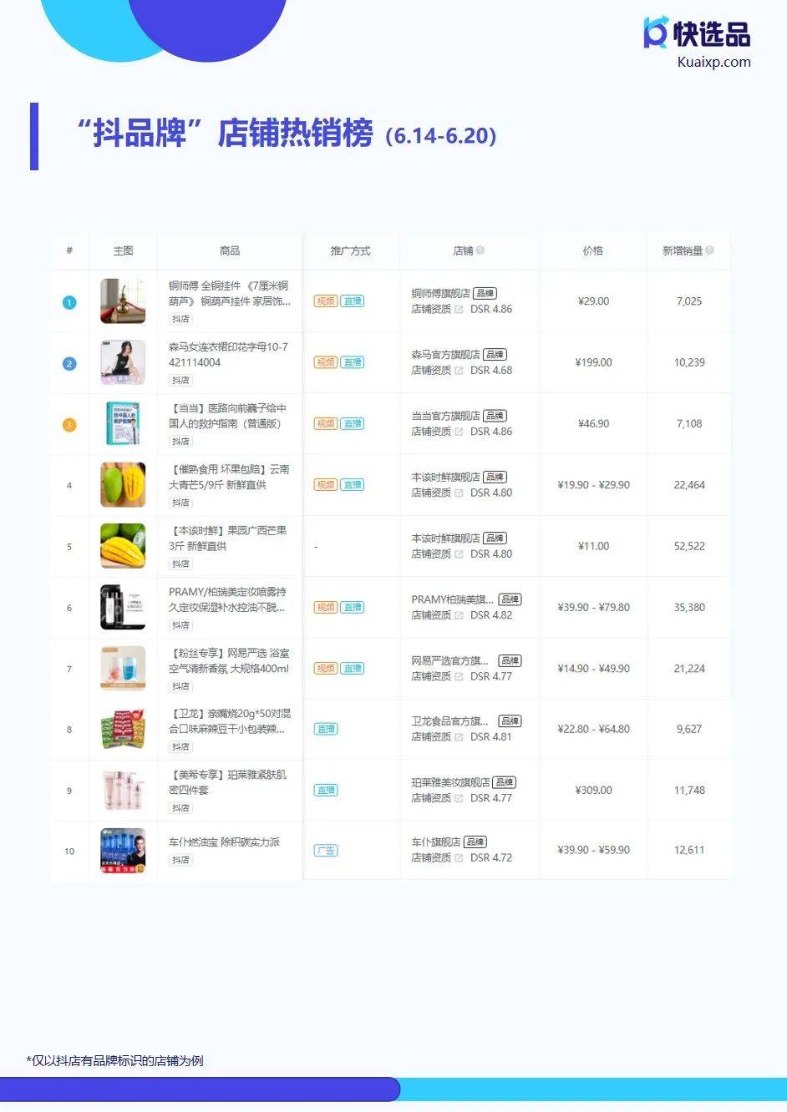Open external link icon for 当当官方旗舰店 店铺资质
The height and width of the screenshot is (1112, 787).
point(459,432)
